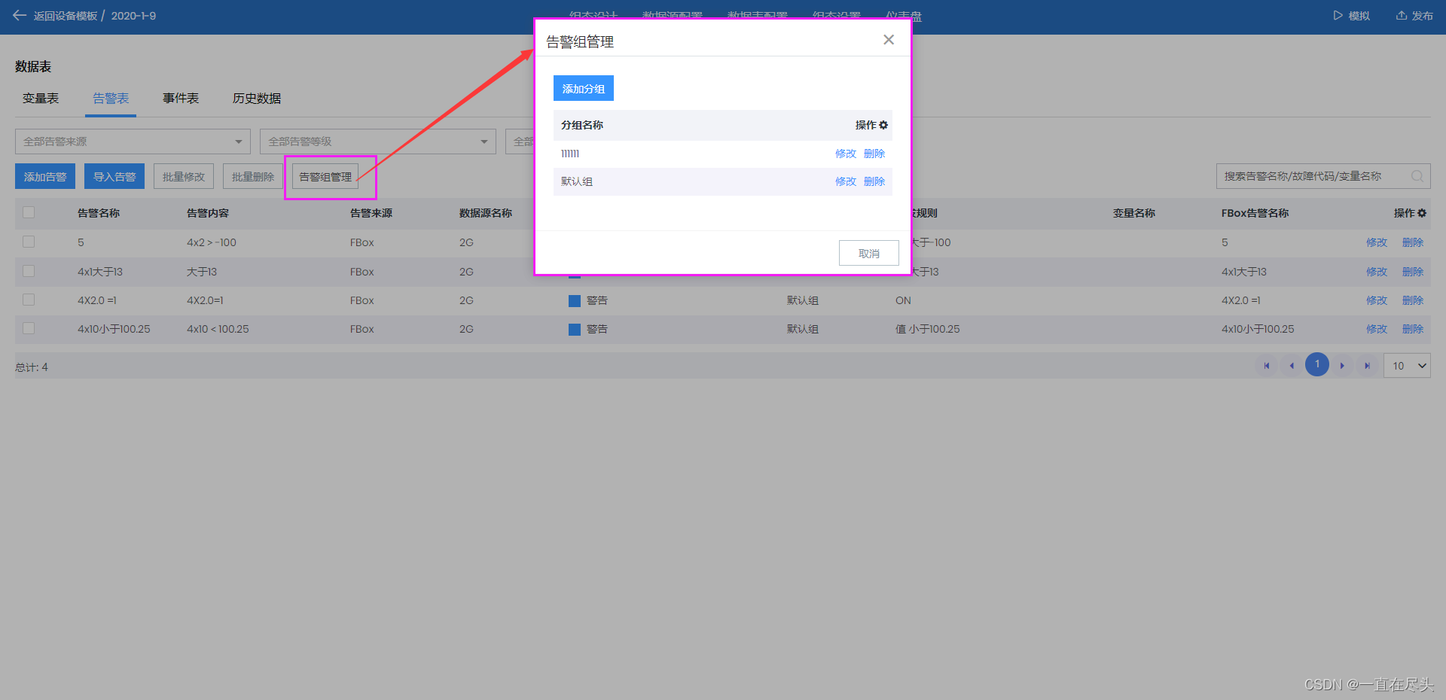The height and width of the screenshot is (700, 1446).
Task: Click the publish upload icon
Action: (1401, 15)
